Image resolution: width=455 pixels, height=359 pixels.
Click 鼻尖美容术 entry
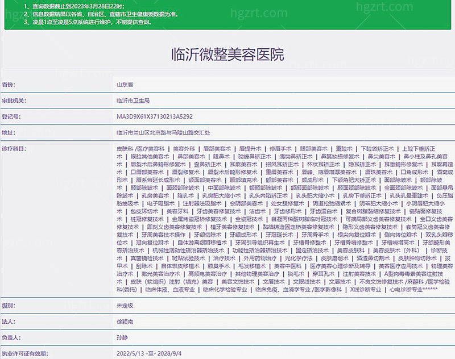(381, 156)
